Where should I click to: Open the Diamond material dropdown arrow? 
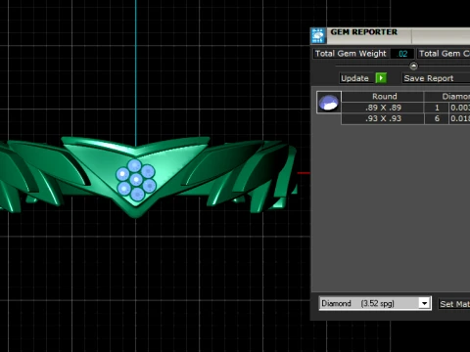tap(424, 303)
